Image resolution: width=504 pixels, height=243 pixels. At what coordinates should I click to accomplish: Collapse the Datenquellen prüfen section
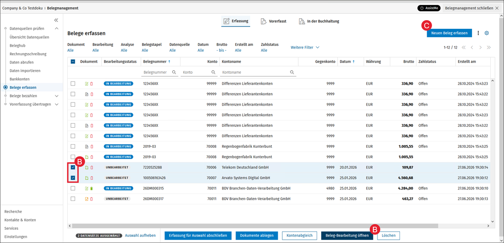(57, 28)
